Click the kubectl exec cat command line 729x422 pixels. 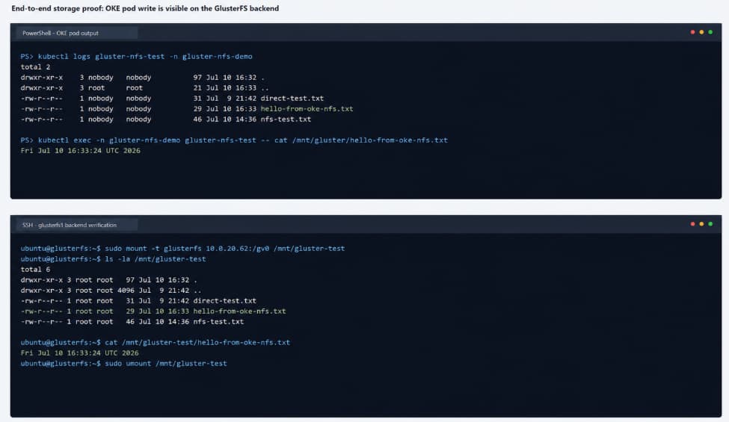point(234,140)
